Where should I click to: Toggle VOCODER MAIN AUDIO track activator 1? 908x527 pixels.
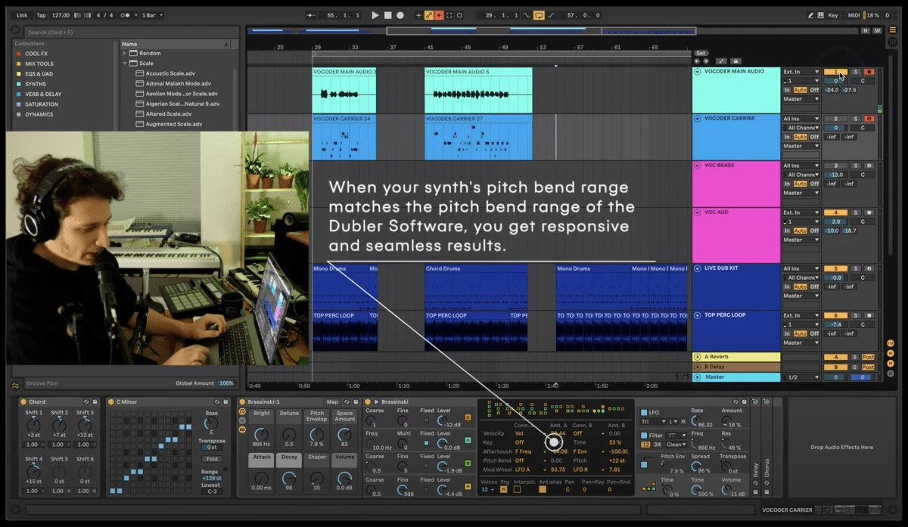[x=835, y=72]
